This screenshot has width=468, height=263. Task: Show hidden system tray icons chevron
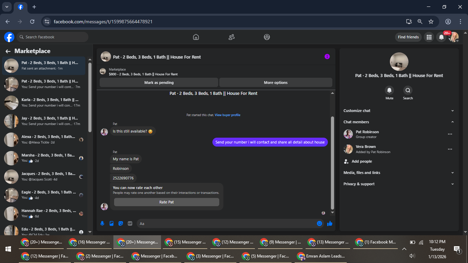click(x=404, y=249)
